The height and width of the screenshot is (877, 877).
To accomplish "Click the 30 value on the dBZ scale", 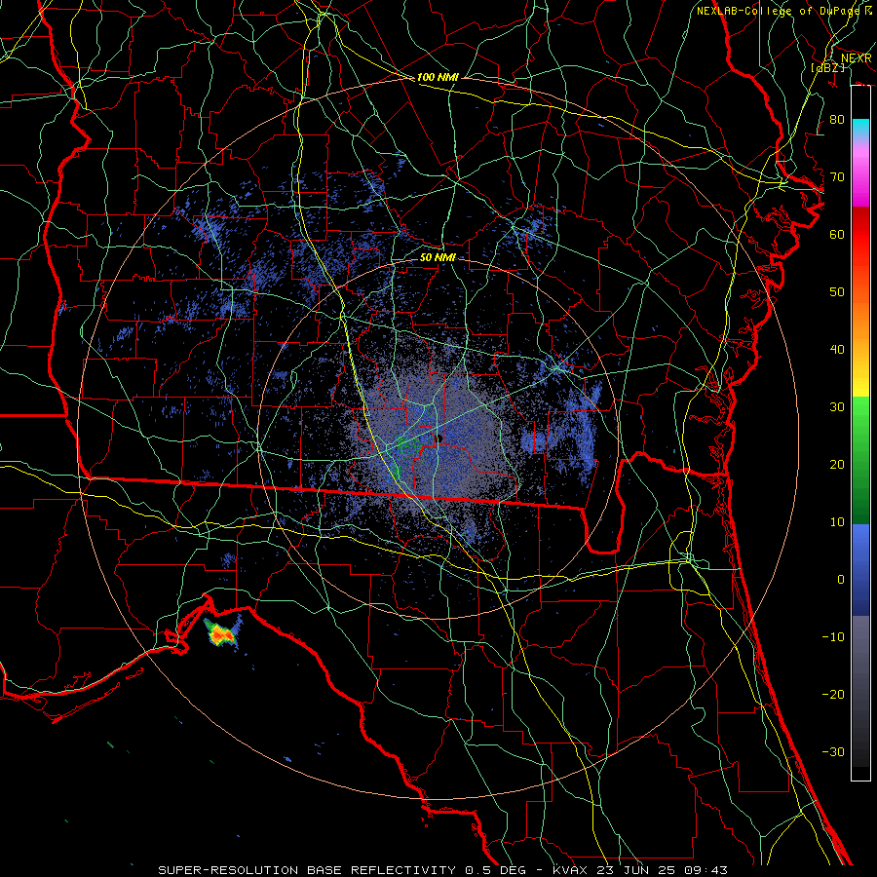I will point(837,407).
